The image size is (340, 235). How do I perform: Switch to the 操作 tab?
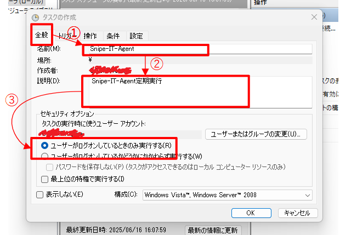tap(90, 36)
